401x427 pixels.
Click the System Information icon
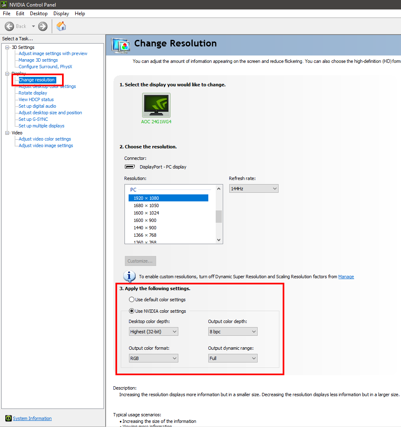(9, 418)
